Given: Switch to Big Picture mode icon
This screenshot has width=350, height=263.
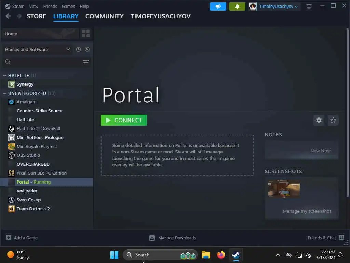Looking at the screenshot, I should [x=309, y=7].
